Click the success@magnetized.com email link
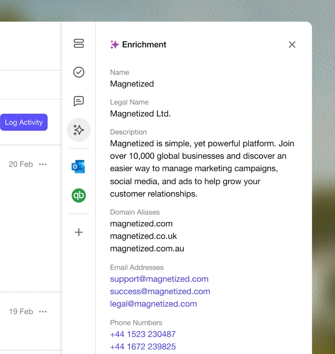Image resolution: width=335 pixels, height=354 pixels. (160, 291)
